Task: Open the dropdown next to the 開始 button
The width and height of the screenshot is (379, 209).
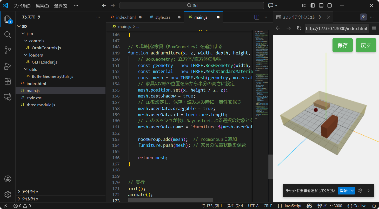Action: pyautogui.click(x=352, y=190)
